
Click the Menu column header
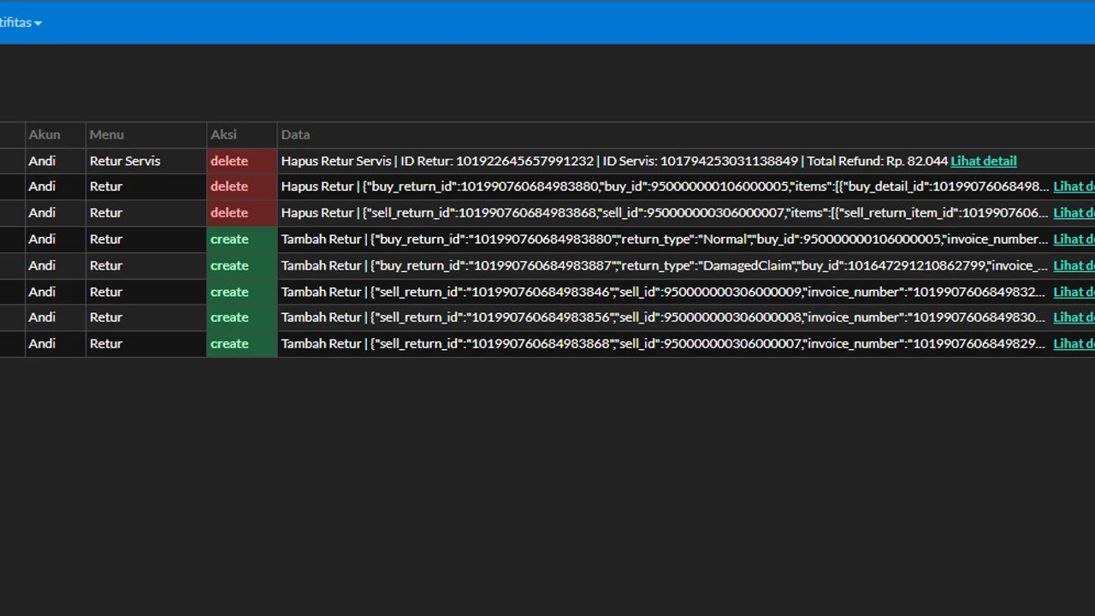107,134
